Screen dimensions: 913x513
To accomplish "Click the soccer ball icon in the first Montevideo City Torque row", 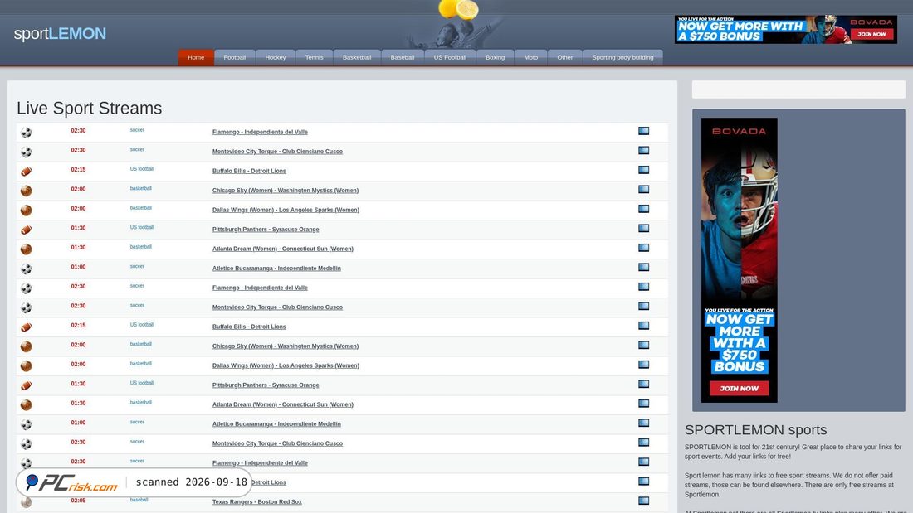I will click(x=27, y=152).
